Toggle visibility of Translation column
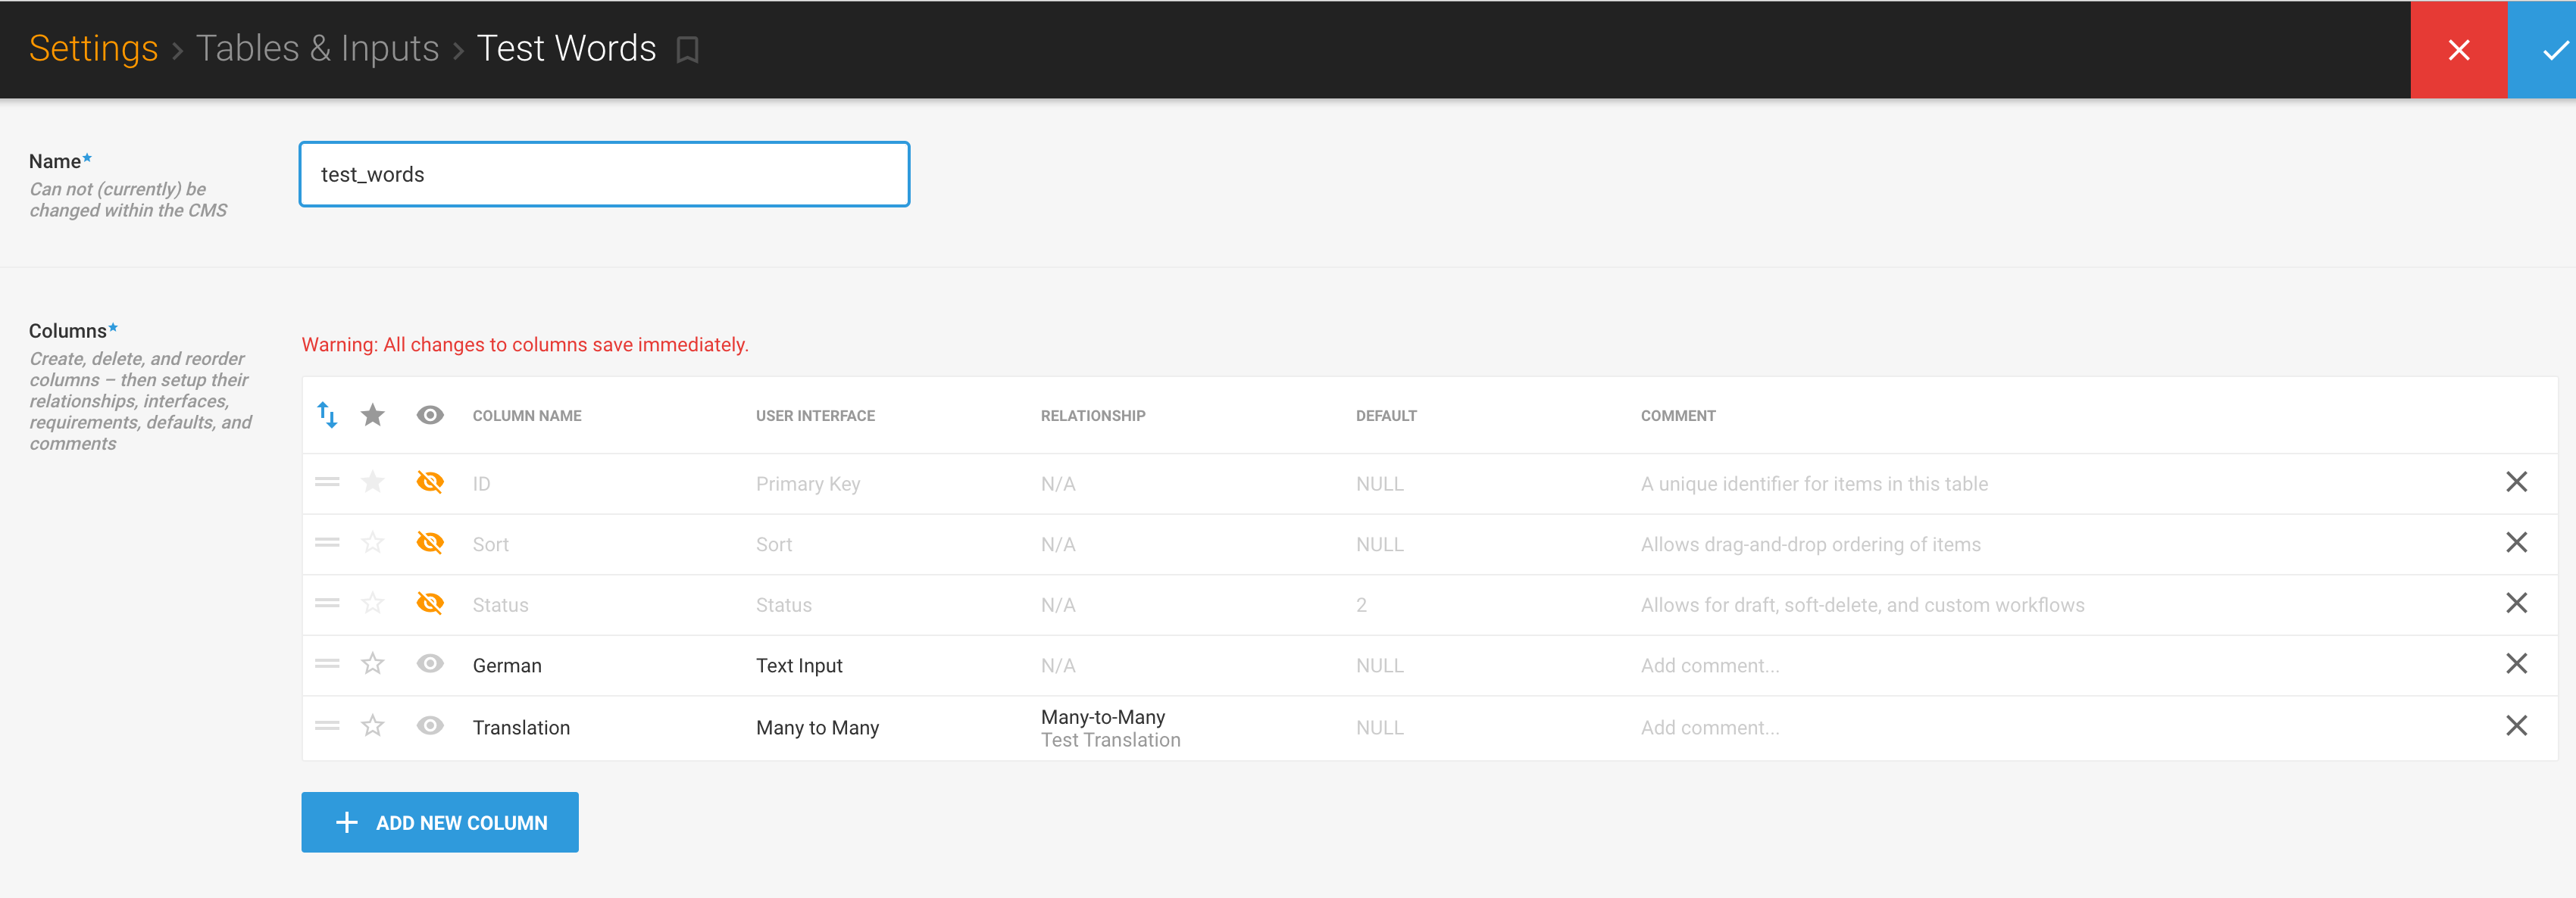 click(430, 726)
